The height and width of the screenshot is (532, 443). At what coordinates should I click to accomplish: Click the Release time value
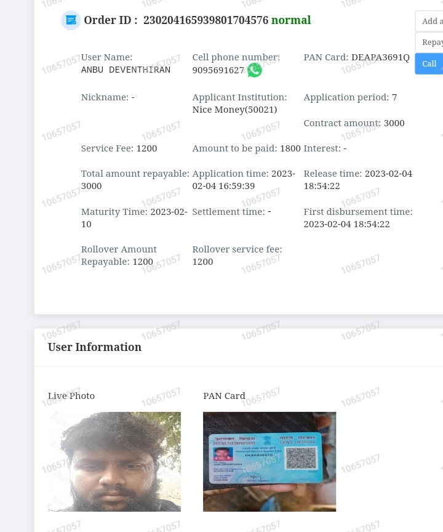(358, 180)
